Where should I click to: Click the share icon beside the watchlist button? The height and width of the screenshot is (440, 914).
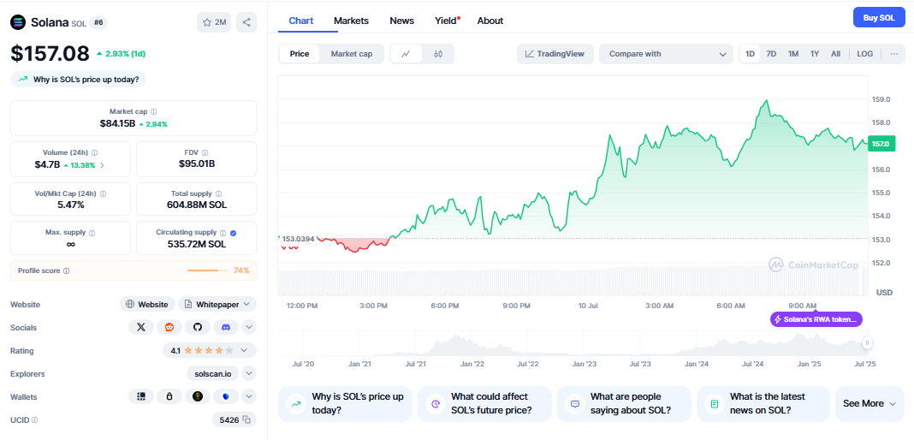click(246, 22)
